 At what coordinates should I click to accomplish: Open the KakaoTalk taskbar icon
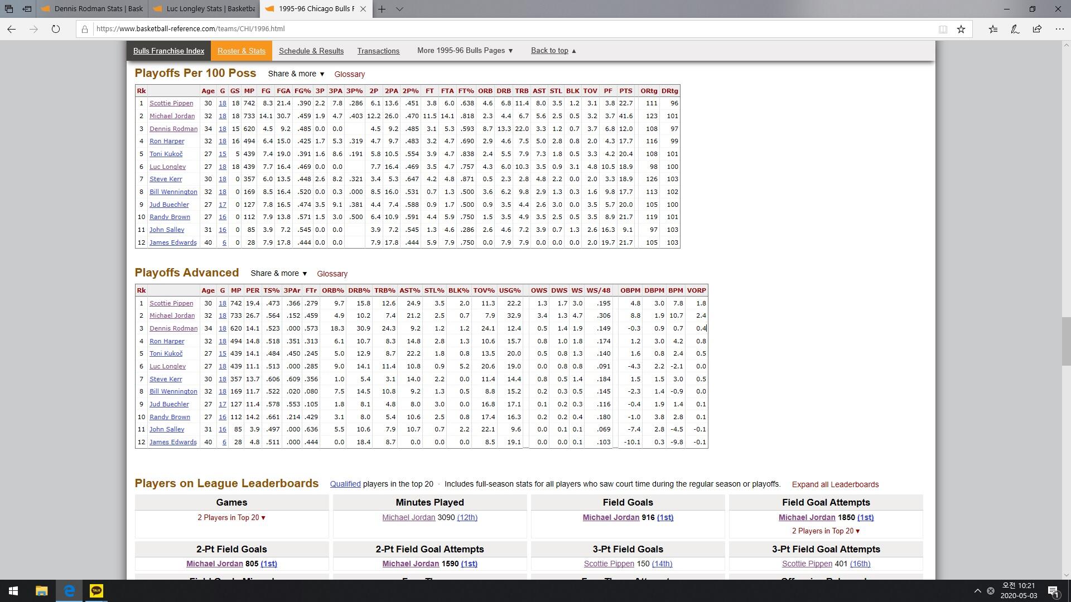coord(97,591)
